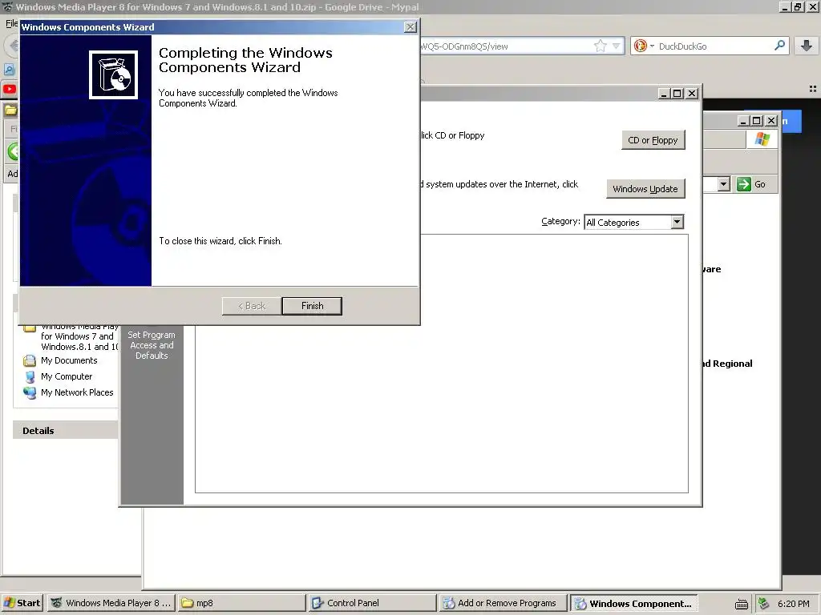Click the My Documents icon

point(30,361)
